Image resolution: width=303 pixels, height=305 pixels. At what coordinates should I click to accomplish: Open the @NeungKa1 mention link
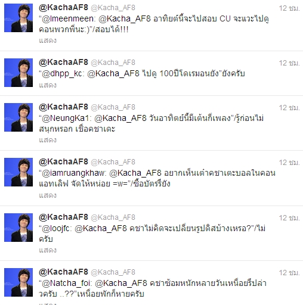pyautogui.click(x=66, y=119)
